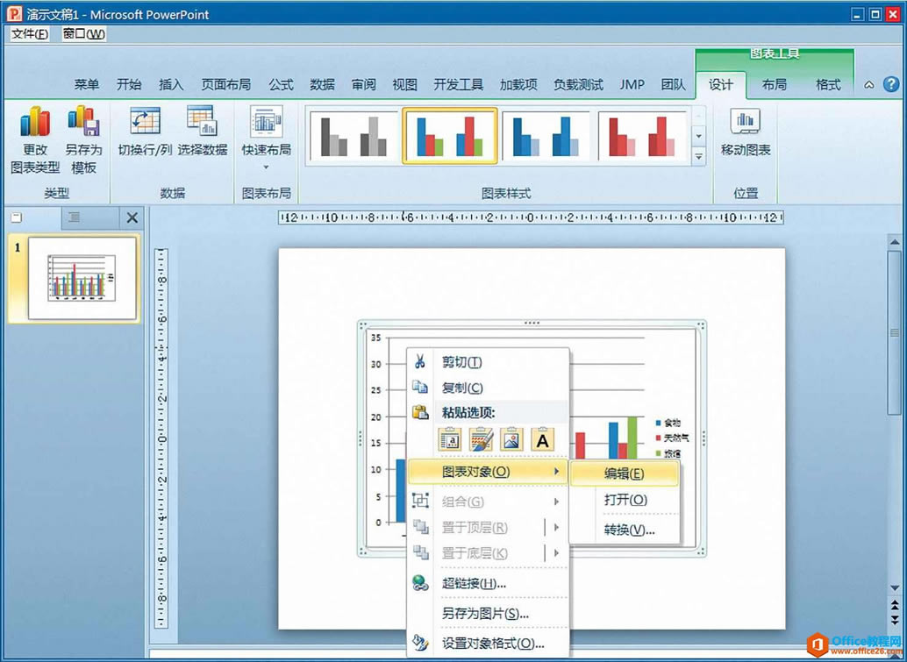Select the multicolor blue-red-green chart style
907x662 pixels.
449,137
